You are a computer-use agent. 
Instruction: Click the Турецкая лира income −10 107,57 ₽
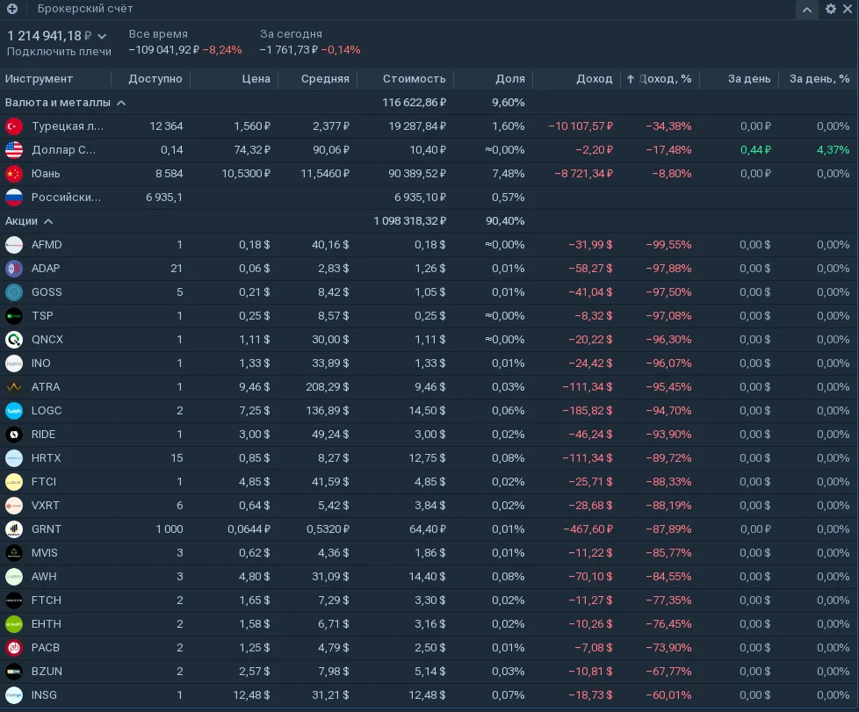[581, 126]
